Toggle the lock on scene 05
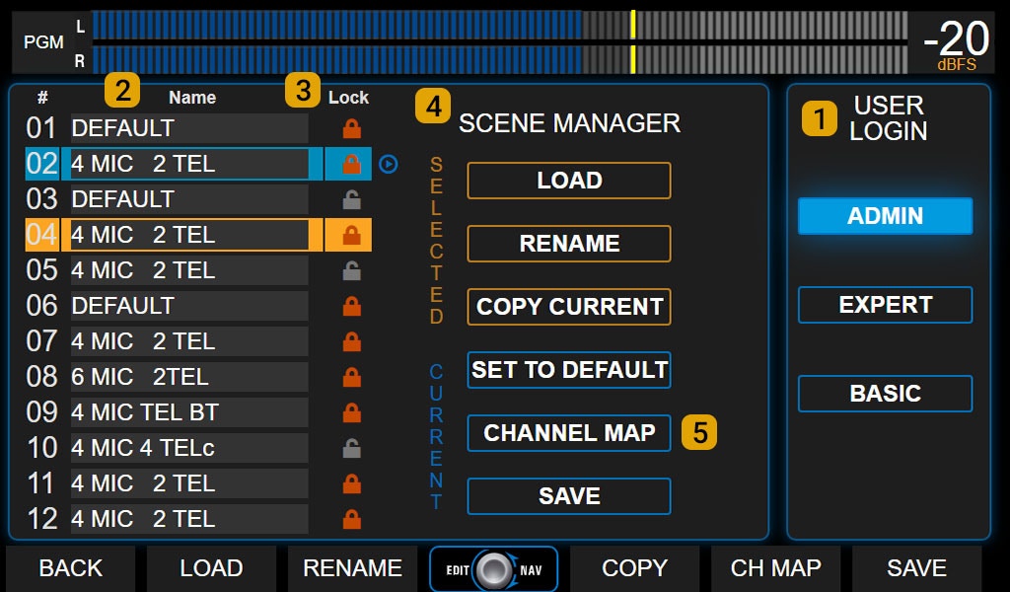 (350, 270)
